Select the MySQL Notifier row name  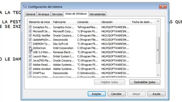pyautogui.click(x=42, y=35)
